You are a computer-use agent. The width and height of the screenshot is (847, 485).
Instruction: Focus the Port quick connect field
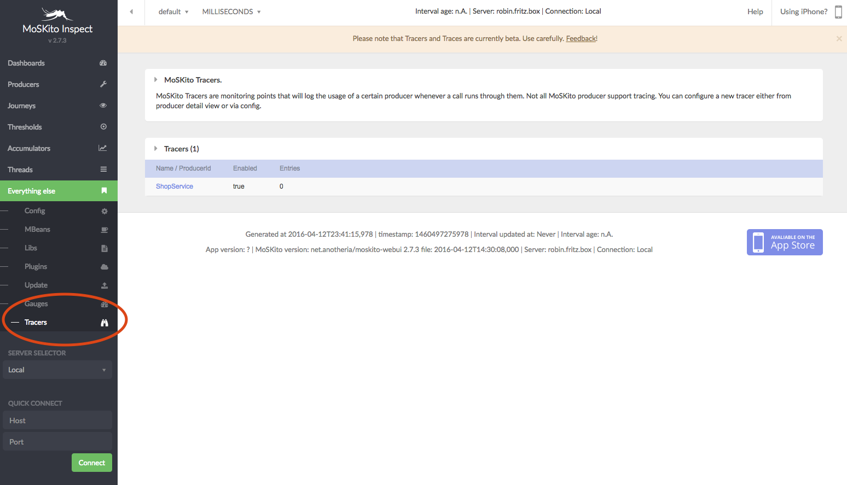(57, 441)
